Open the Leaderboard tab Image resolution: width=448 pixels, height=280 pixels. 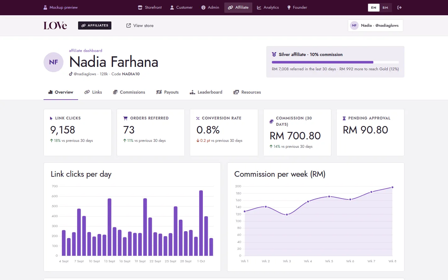206,92
